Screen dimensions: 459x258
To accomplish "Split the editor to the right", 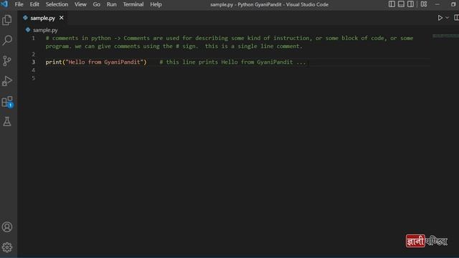I will [x=456, y=18].
